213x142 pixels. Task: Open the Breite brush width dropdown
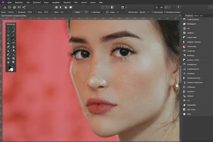[x=16, y=12]
